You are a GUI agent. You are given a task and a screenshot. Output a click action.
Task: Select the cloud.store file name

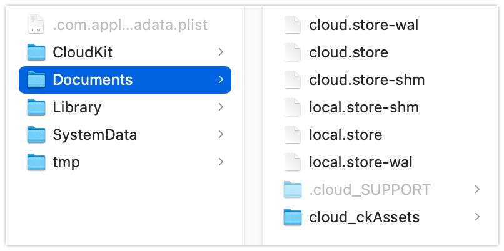pyautogui.click(x=348, y=52)
